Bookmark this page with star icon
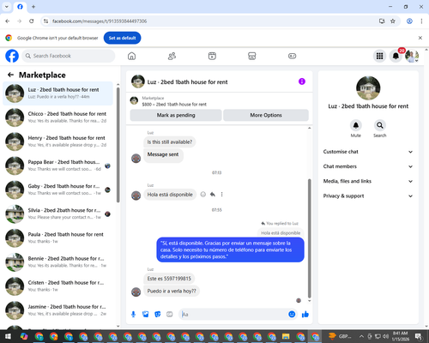The width and height of the screenshot is (429, 343). [393, 21]
